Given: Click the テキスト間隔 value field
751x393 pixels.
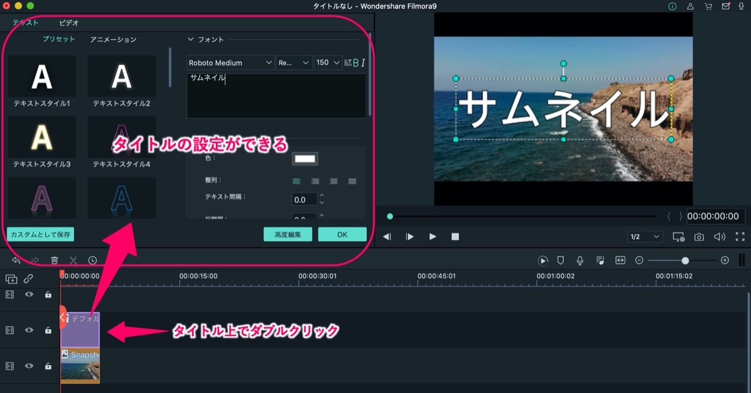Looking at the screenshot, I should (305, 200).
